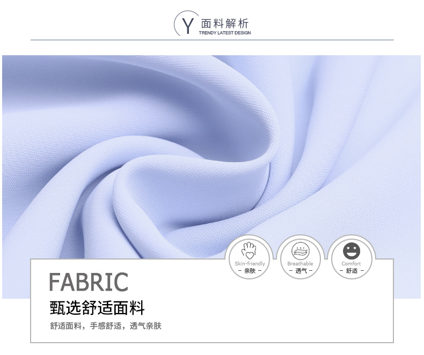Click the Skin-friendly hand icon

coord(249,251)
